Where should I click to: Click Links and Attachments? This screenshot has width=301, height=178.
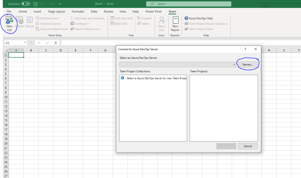point(52,29)
